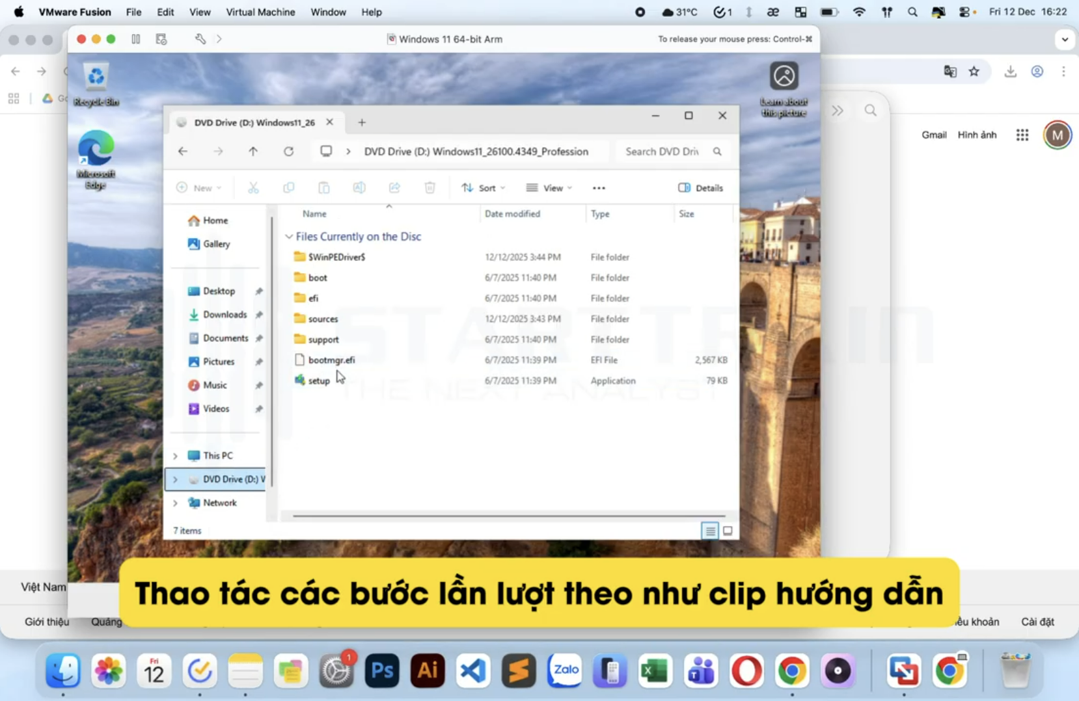
Task: Collapse the Files Currently on the Disc group
Action: coord(288,236)
